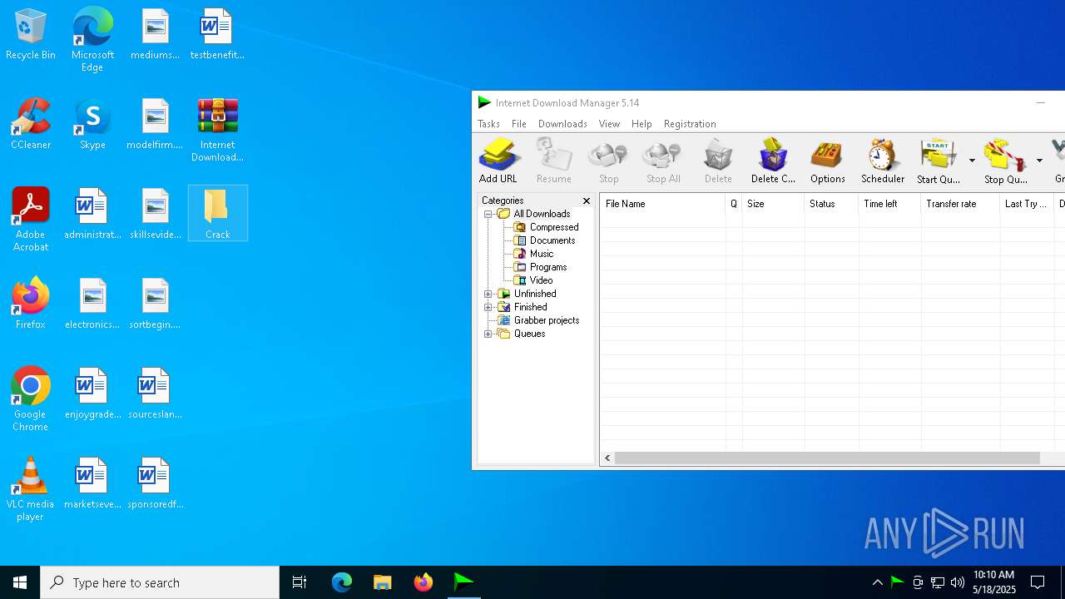Open the File menu
This screenshot has width=1065, height=599.
pos(519,124)
